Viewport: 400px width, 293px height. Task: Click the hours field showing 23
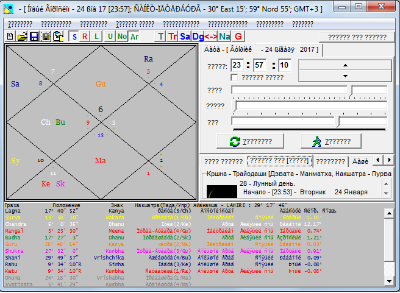tap(237, 65)
